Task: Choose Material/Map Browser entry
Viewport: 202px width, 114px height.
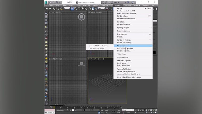Action: tap(125, 48)
